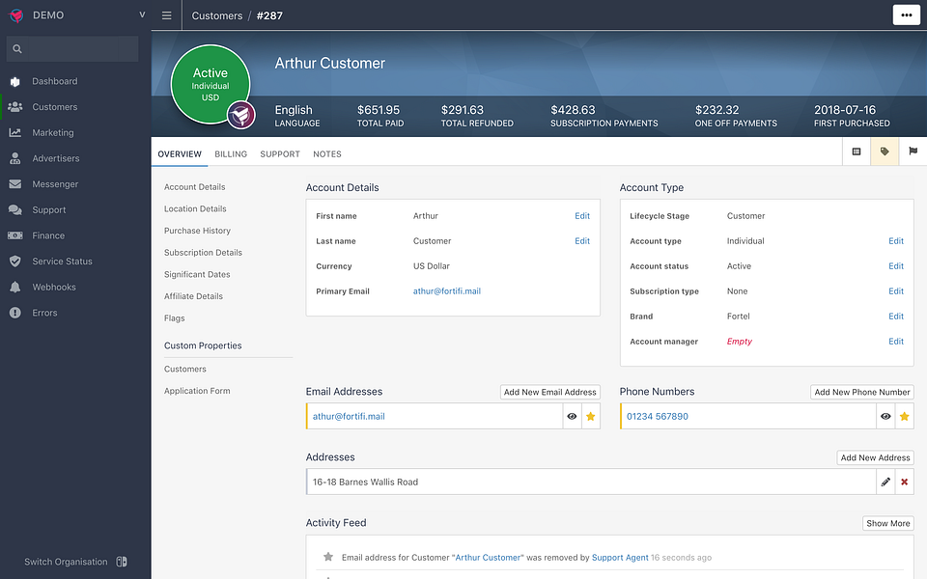This screenshot has height=579, width=927.
Task: Open the Service Status shield icon
Action: pyautogui.click(x=15, y=262)
